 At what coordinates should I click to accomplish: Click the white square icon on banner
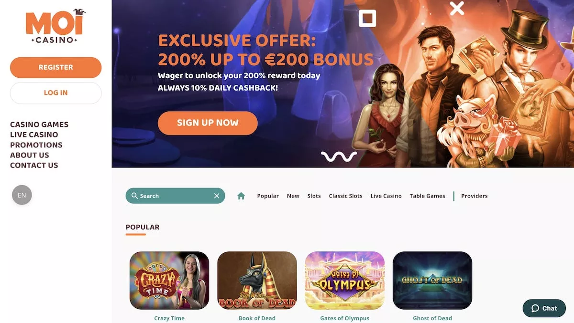[x=367, y=18]
